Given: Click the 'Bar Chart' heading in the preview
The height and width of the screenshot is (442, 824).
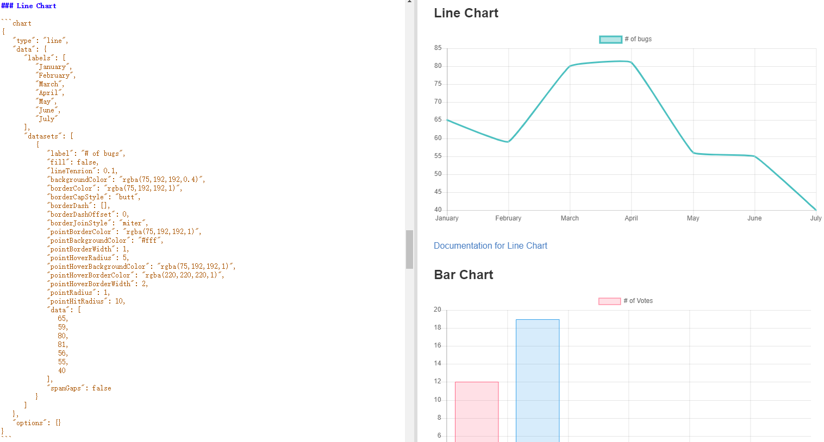Looking at the screenshot, I should click(x=463, y=275).
